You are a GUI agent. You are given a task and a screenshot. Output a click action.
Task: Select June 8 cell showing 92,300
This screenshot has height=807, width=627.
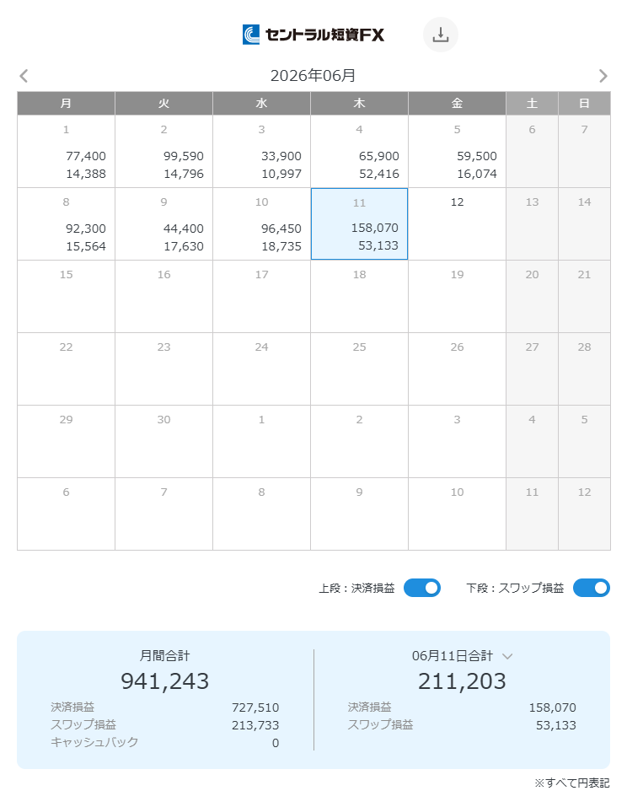coord(66,223)
